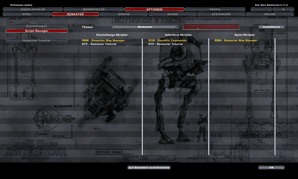The height and width of the screenshot is (179, 298).
Task: Click the Theme selector showing Remaster
Action: (x=145, y=27)
